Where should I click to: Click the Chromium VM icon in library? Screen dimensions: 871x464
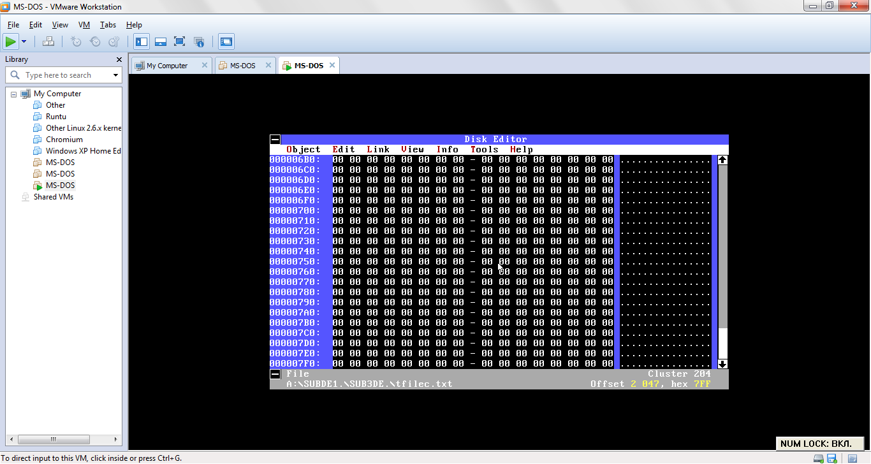click(38, 140)
